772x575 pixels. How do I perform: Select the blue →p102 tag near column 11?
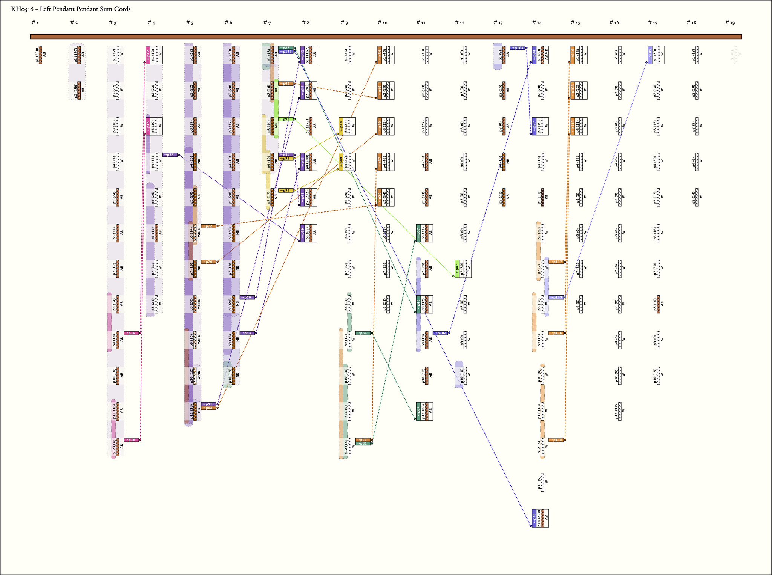[x=440, y=333]
